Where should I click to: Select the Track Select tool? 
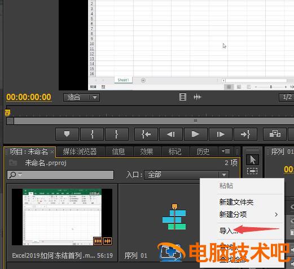tap(252, 171)
